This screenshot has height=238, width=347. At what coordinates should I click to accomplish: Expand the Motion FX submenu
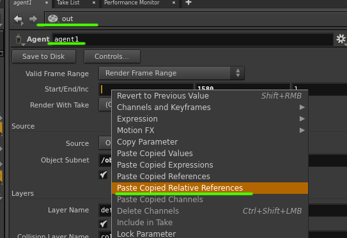(x=210, y=131)
